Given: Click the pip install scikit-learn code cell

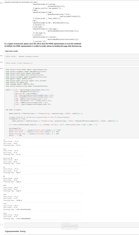Looking at the screenshot, I should coord(72,63).
